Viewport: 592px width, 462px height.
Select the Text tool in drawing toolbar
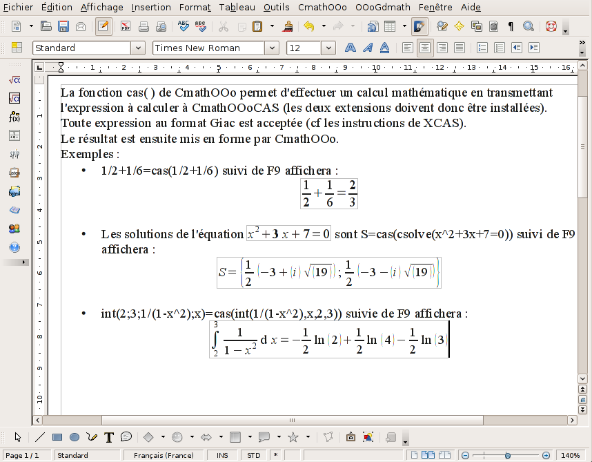click(109, 437)
